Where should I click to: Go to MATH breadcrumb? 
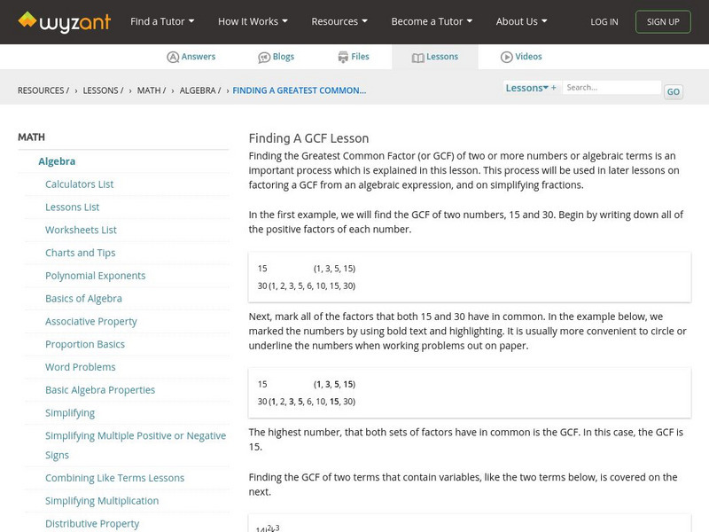(152, 90)
